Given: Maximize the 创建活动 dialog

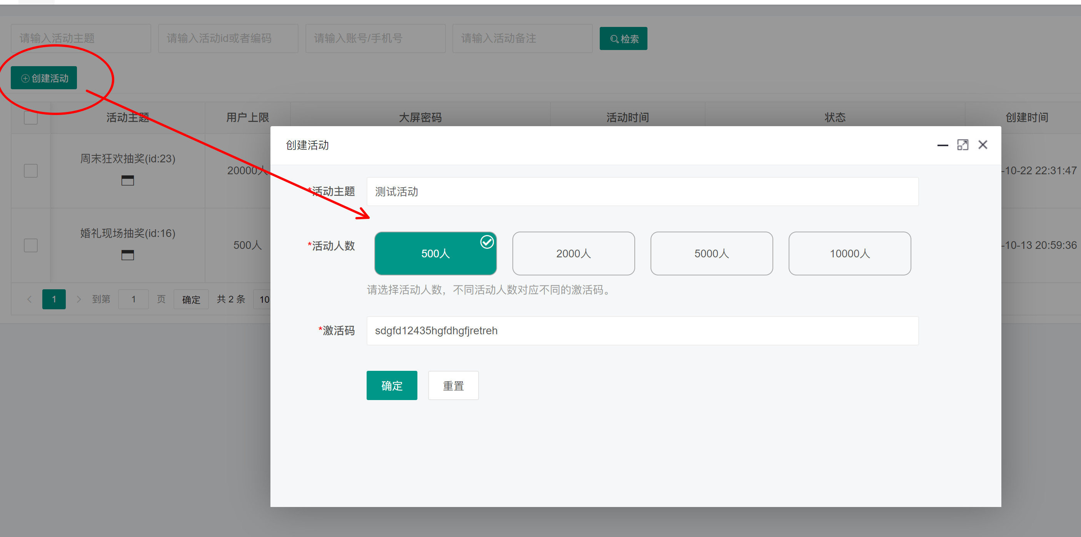Looking at the screenshot, I should coord(963,145).
